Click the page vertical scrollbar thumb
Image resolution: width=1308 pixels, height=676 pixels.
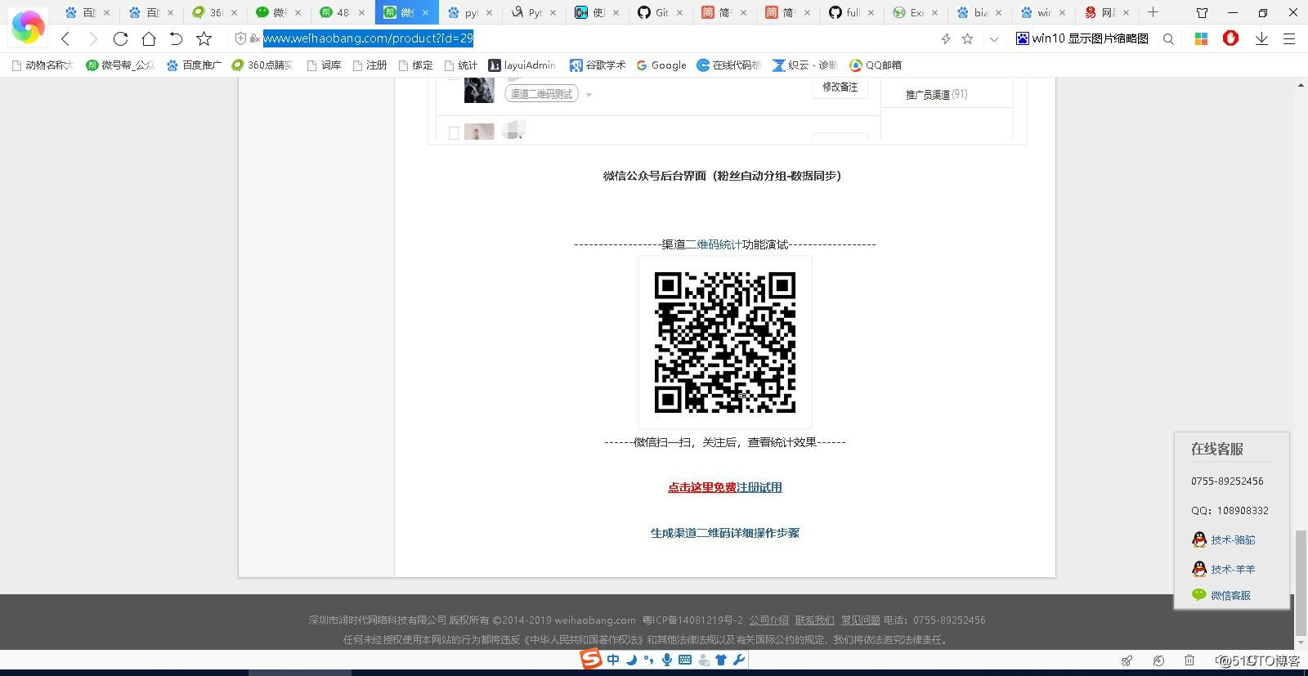(x=1300, y=582)
